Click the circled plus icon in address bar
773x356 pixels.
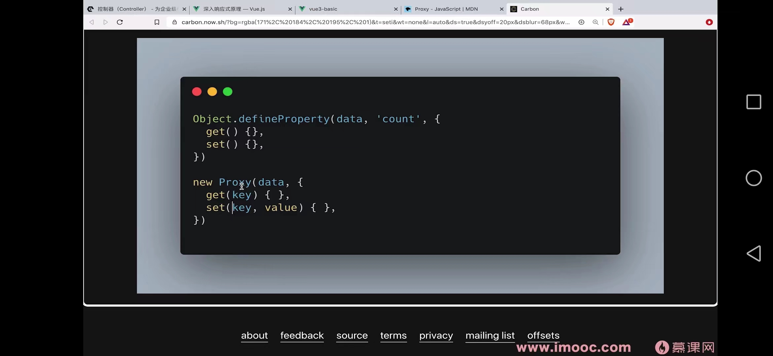click(x=581, y=22)
